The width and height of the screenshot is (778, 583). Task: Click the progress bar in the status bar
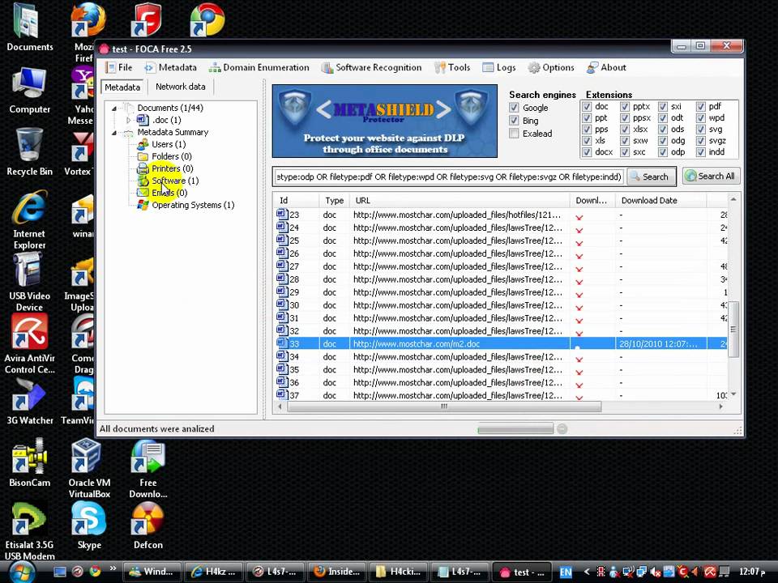coord(515,429)
